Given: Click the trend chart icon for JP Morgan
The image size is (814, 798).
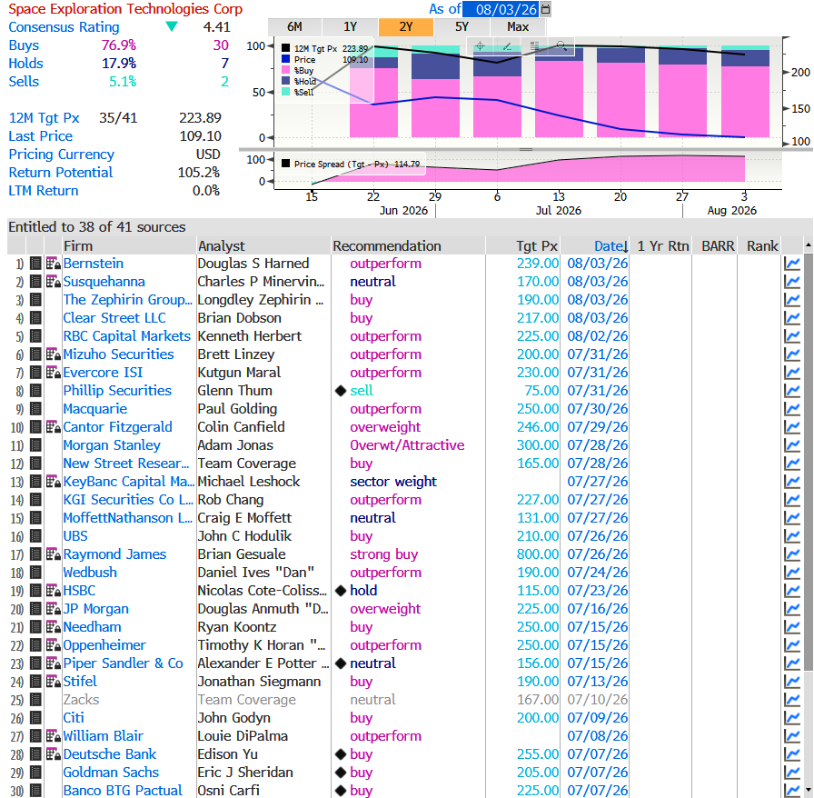Looking at the screenshot, I should [x=792, y=609].
